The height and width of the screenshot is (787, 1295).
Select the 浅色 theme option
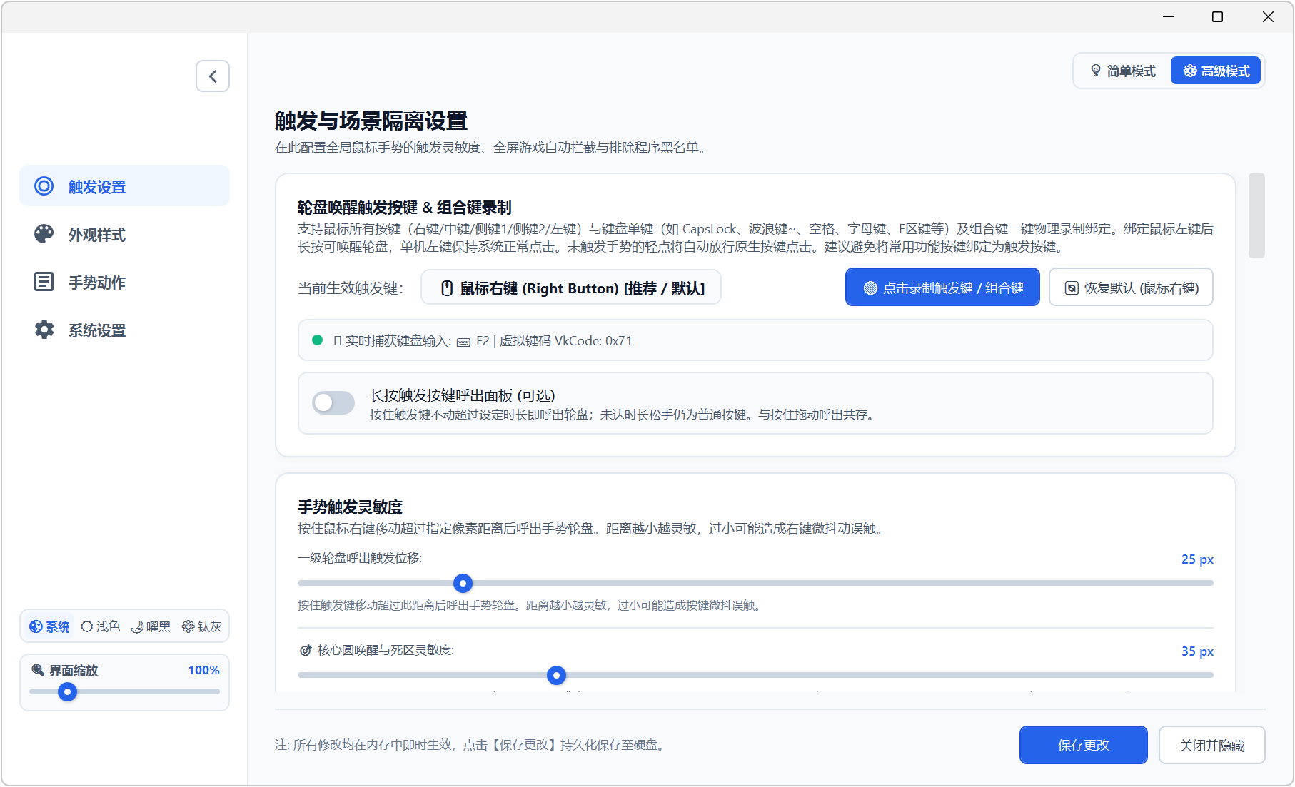(x=101, y=626)
